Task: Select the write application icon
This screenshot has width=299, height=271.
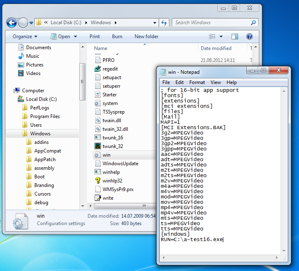Action: point(97,198)
